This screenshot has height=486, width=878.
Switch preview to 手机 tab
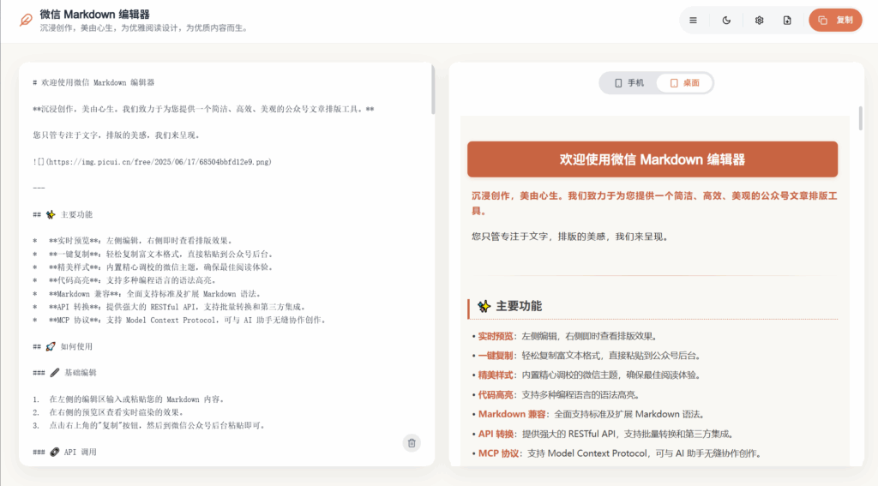click(x=628, y=83)
